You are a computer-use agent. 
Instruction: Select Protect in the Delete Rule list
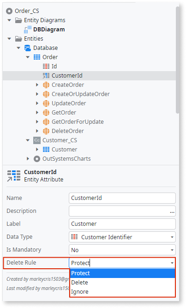tap(122, 273)
